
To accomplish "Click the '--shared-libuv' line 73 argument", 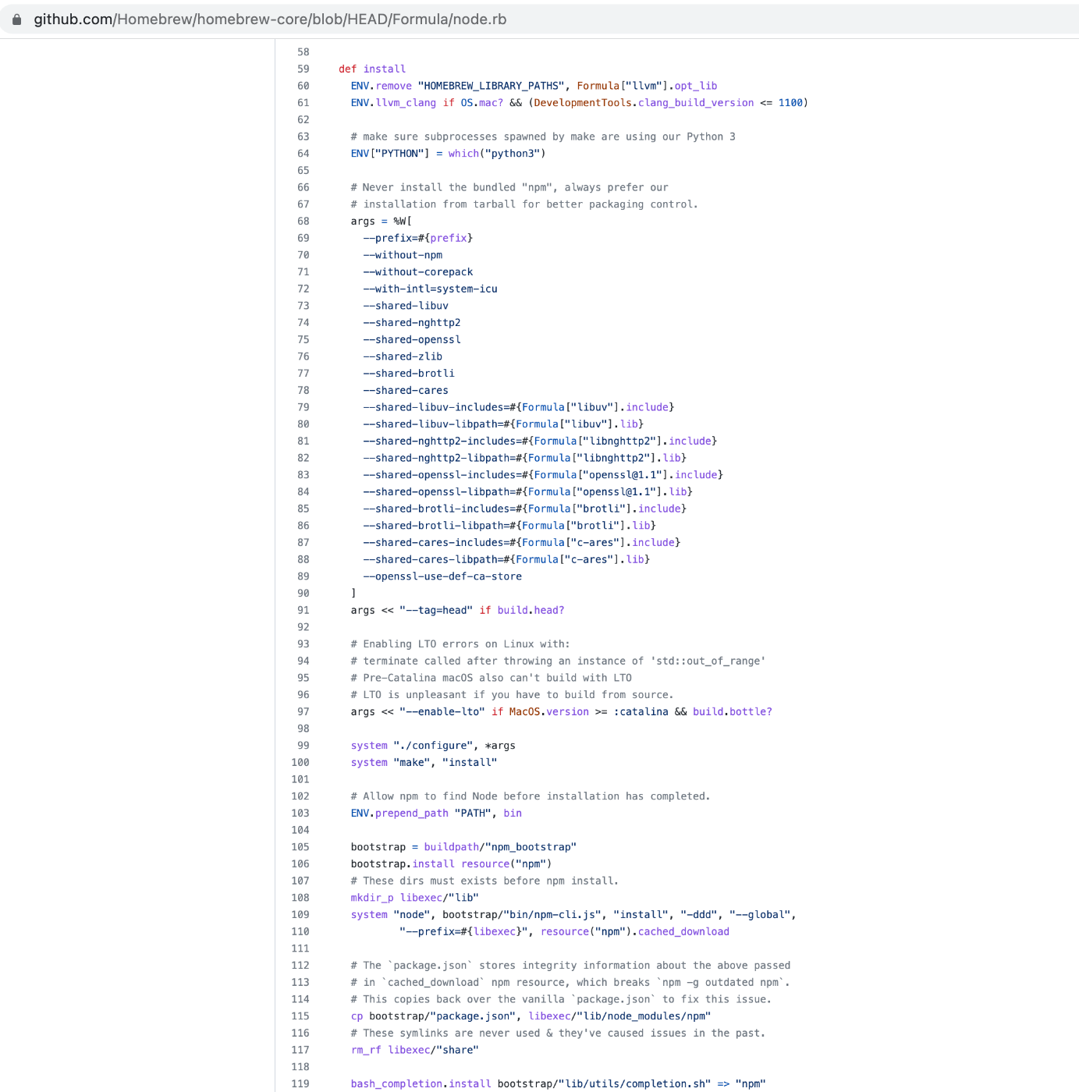I will point(406,306).
